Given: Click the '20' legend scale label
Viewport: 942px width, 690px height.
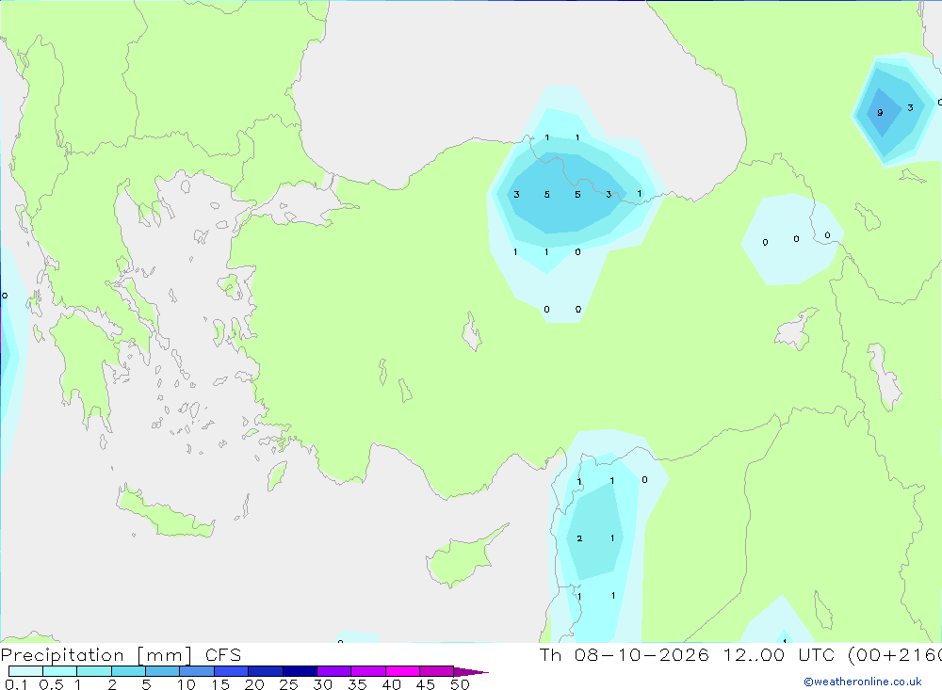Looking at the screenshot, I should (254, 684).
